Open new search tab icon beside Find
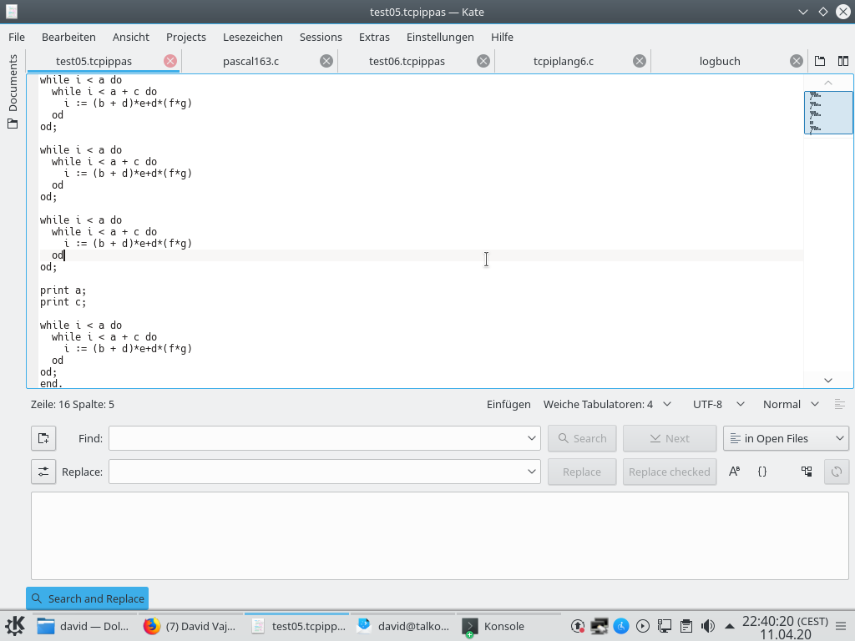Image resolution: width=855 pixels, height=641 pixels. [43, 438]
